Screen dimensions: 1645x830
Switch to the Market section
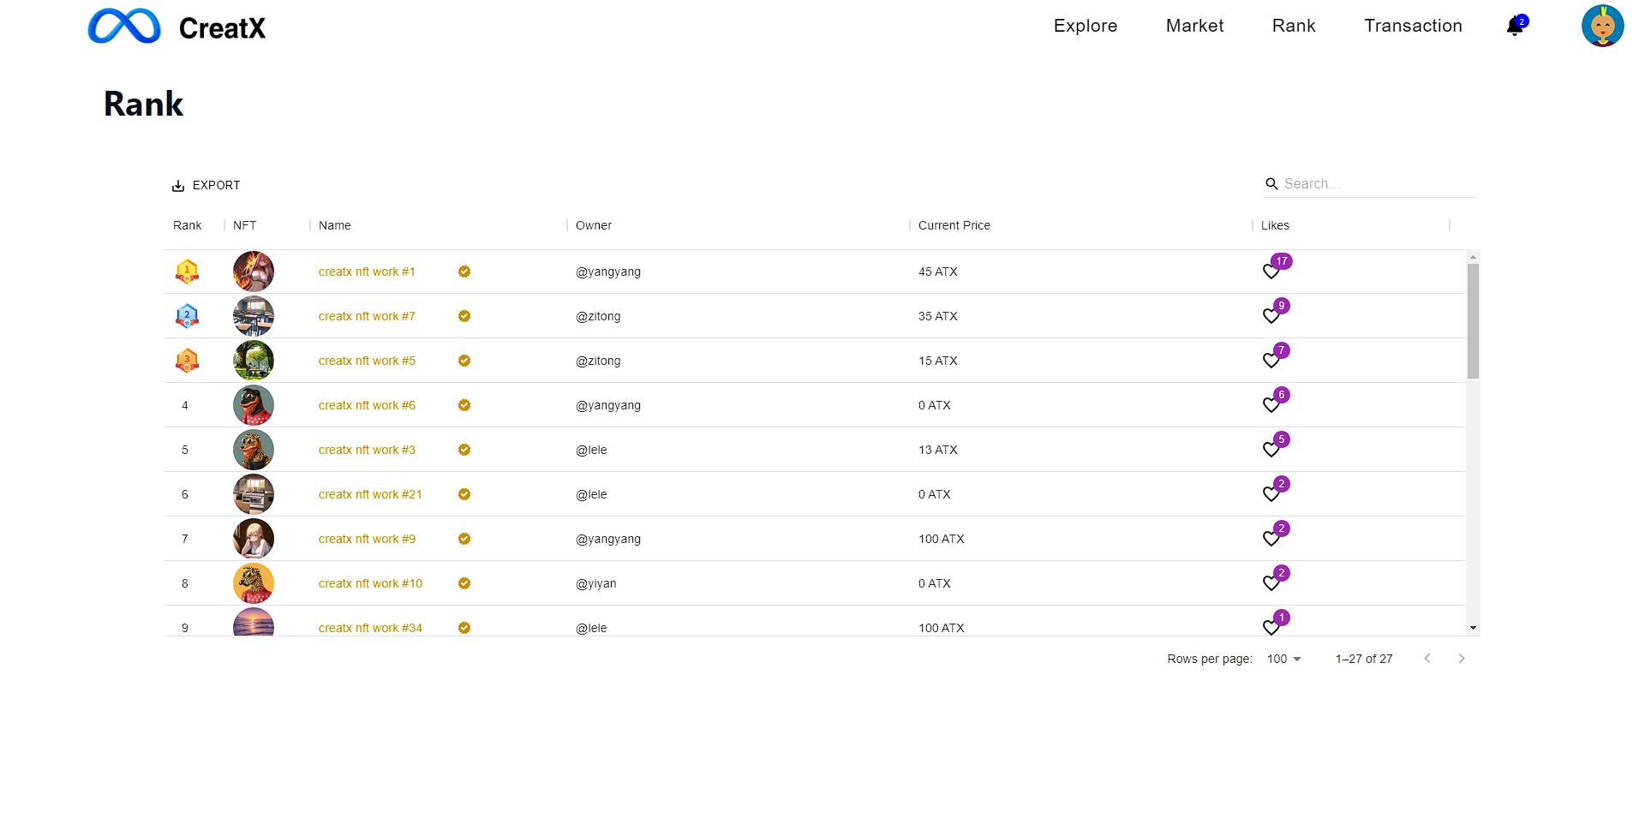tap(1194, 26)
